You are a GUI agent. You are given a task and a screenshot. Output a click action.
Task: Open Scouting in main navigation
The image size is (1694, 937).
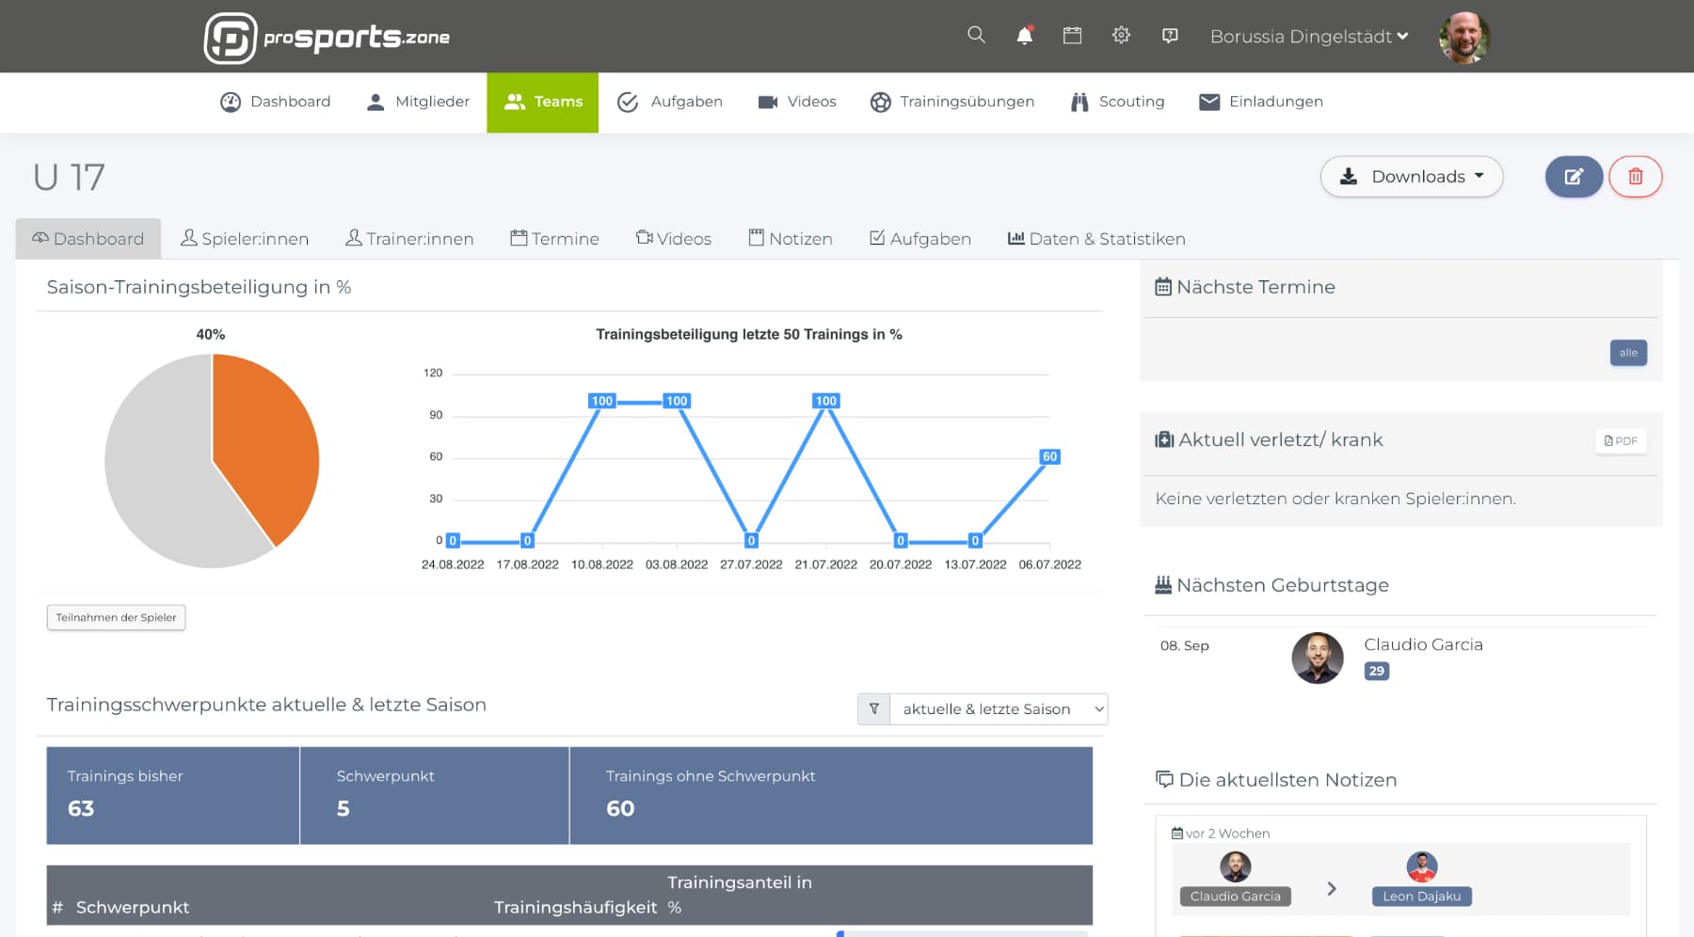coord(1117,102)
